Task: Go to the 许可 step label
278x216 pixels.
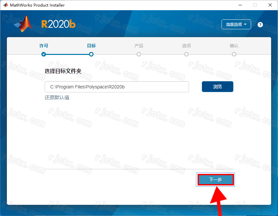Action: (44, 46)
